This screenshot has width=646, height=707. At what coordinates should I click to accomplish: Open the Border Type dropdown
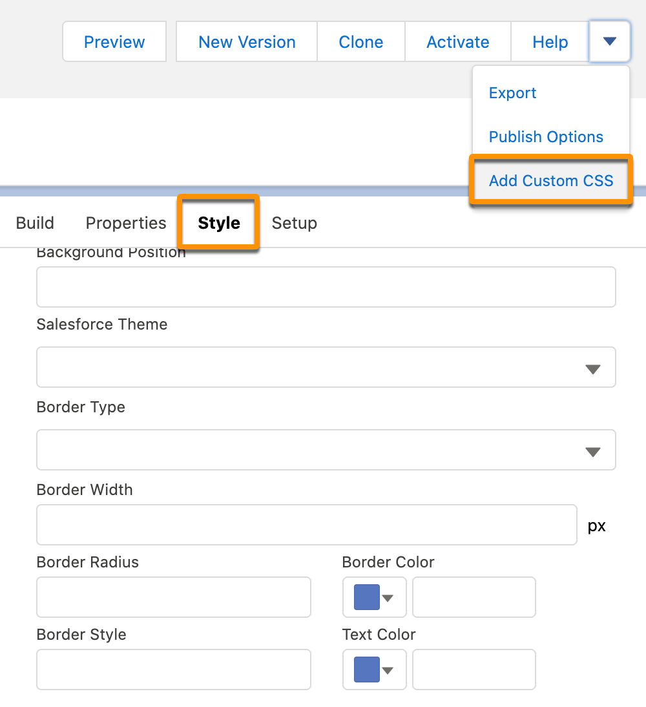(326, 450)
